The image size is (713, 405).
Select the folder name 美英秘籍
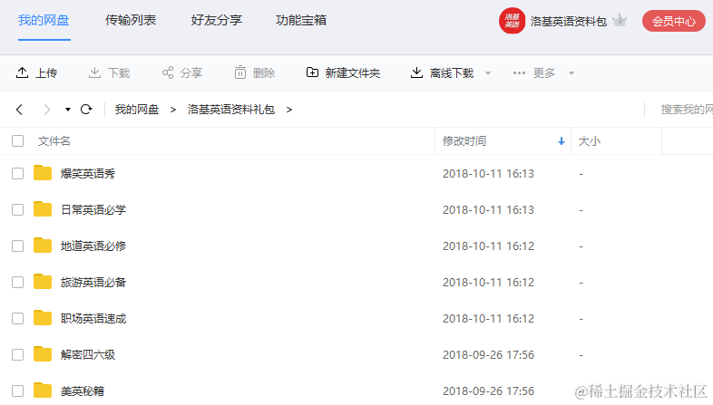click(83, 391)
